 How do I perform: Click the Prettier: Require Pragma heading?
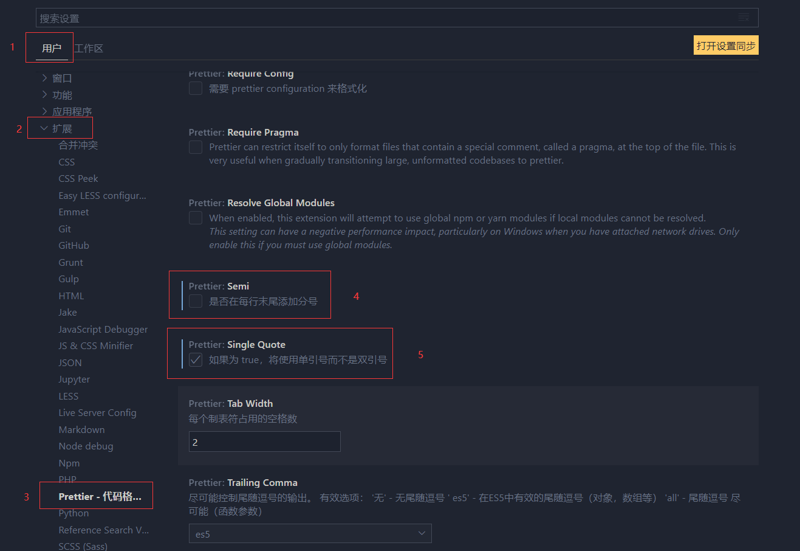pos(244,132)
